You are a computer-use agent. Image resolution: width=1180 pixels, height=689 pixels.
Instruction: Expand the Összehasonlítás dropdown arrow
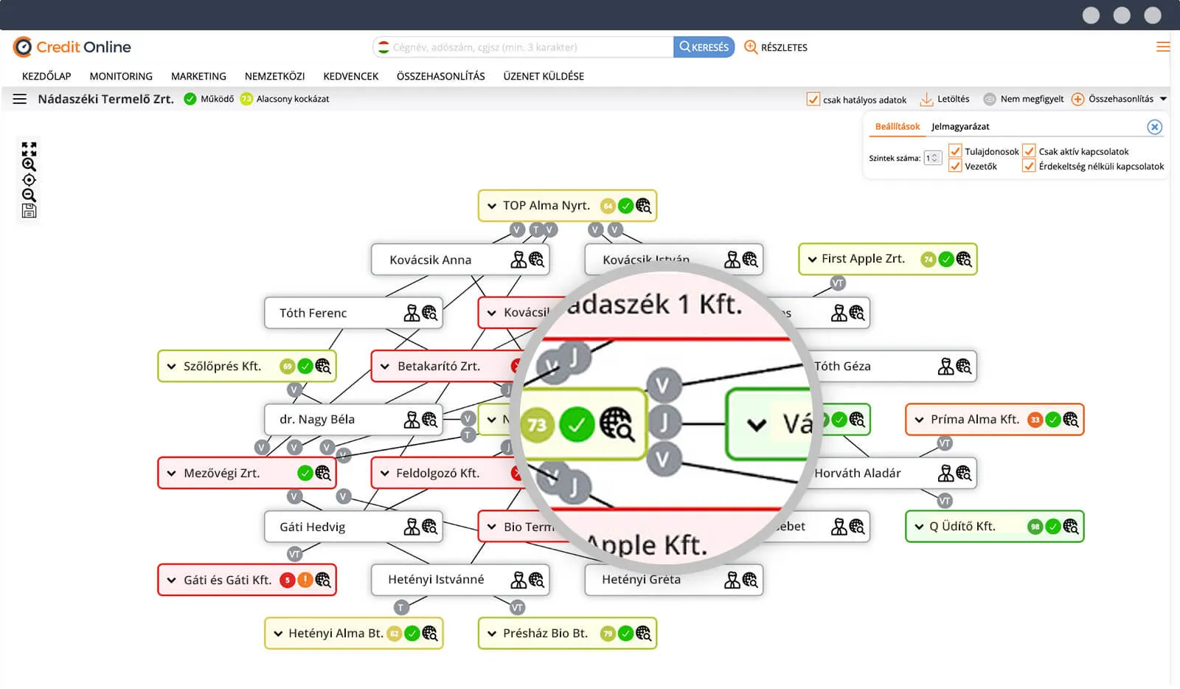(1164, 98)
